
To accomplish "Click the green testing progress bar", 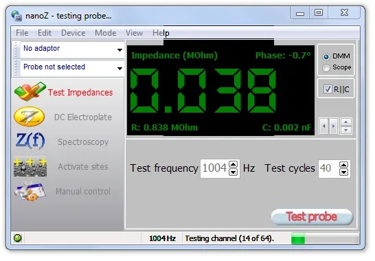I will coord(325,238).
